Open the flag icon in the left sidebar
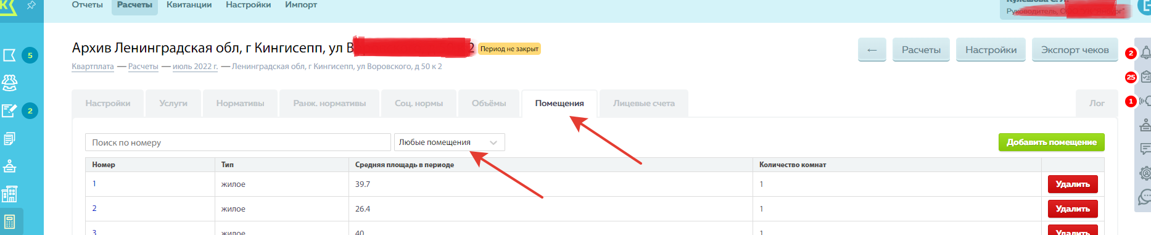This screenshot has height=235, width=1151. tap(10, 55)
